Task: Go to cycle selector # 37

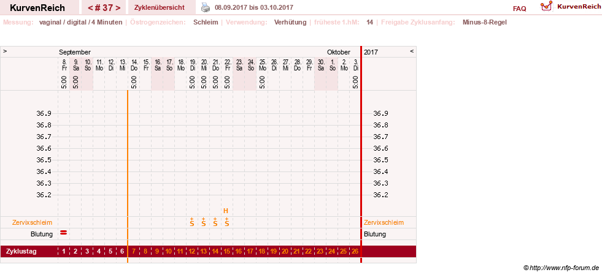Action: point(104,8)
